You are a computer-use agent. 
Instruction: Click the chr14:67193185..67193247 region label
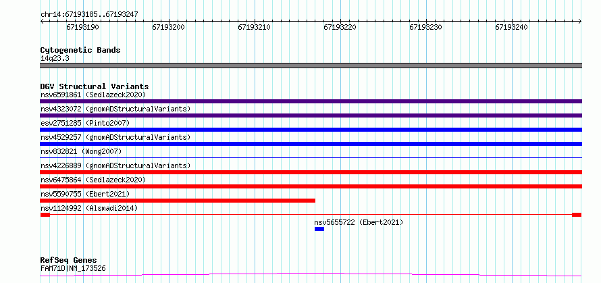point(89,15)
